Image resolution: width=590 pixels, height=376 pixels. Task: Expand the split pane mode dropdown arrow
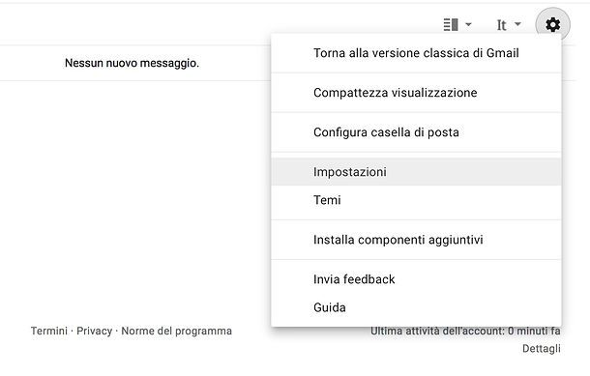468,25
